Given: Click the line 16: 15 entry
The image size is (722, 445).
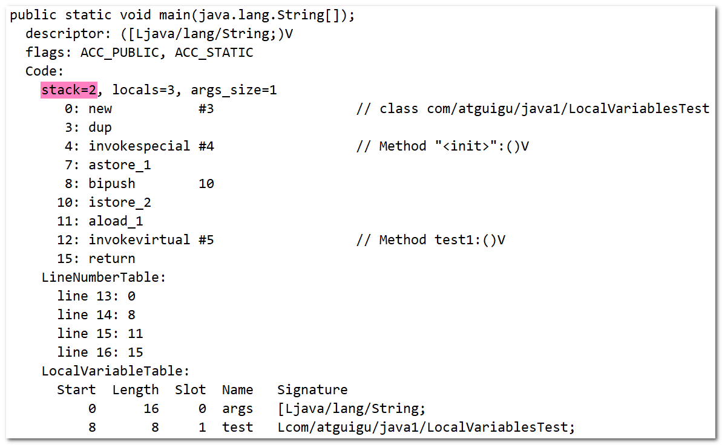Looking at the screenshot, I should point(100,352).
